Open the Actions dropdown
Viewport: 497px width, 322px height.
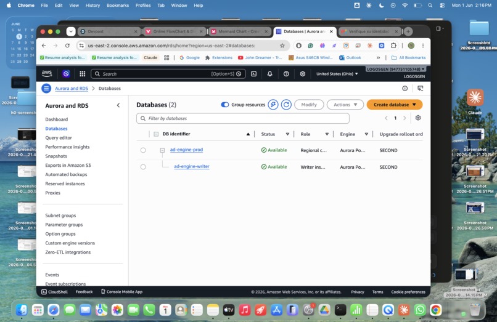pyautogui.click(x=345, y=105)
